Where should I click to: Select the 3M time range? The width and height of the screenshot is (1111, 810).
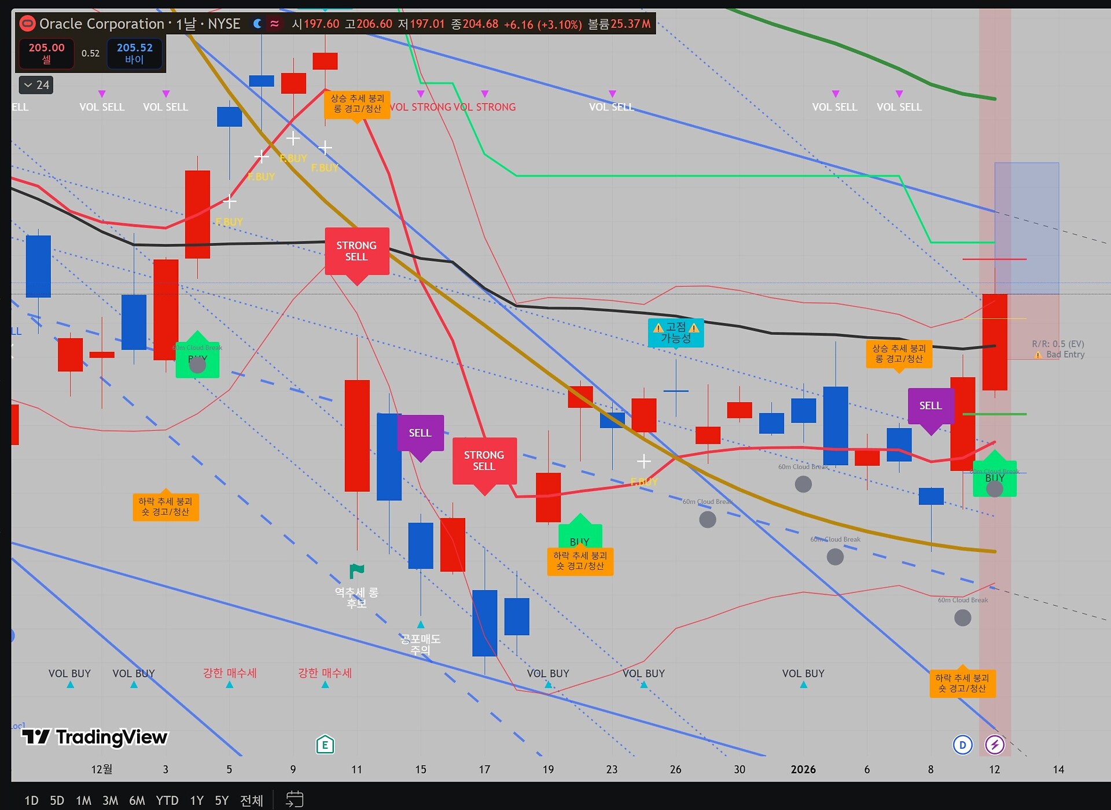click(x=110, y=800)
